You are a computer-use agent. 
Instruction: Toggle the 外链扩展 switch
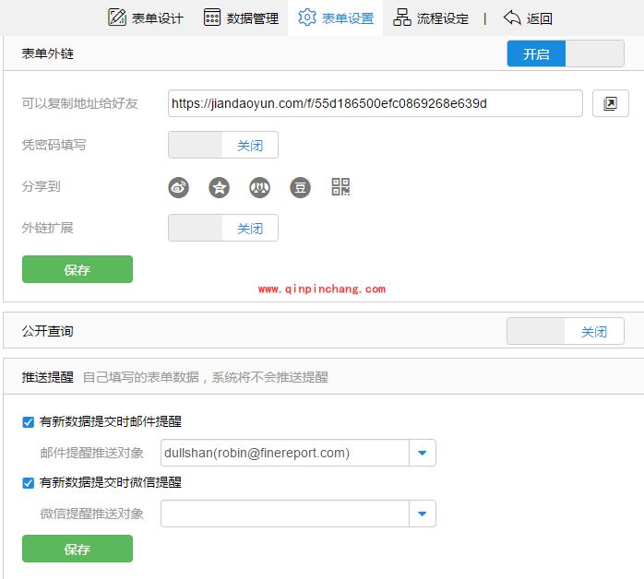click(223, 228)
